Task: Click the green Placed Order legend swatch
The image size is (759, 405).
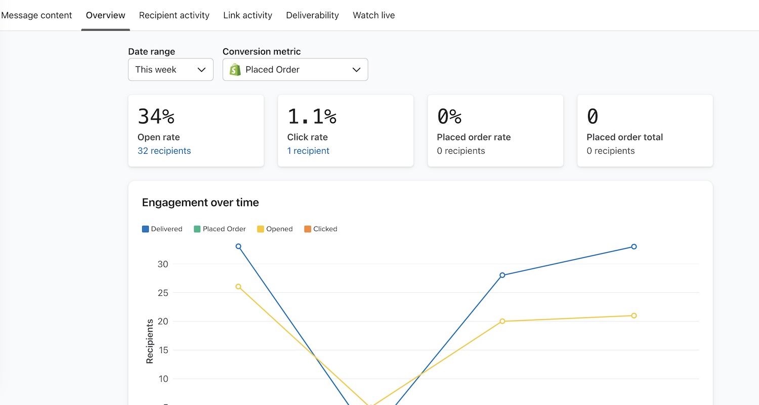Action: pos(196,229)
